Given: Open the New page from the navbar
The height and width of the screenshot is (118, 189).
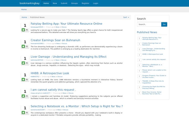Looking at the screenshot, I should tap(55, 3).
